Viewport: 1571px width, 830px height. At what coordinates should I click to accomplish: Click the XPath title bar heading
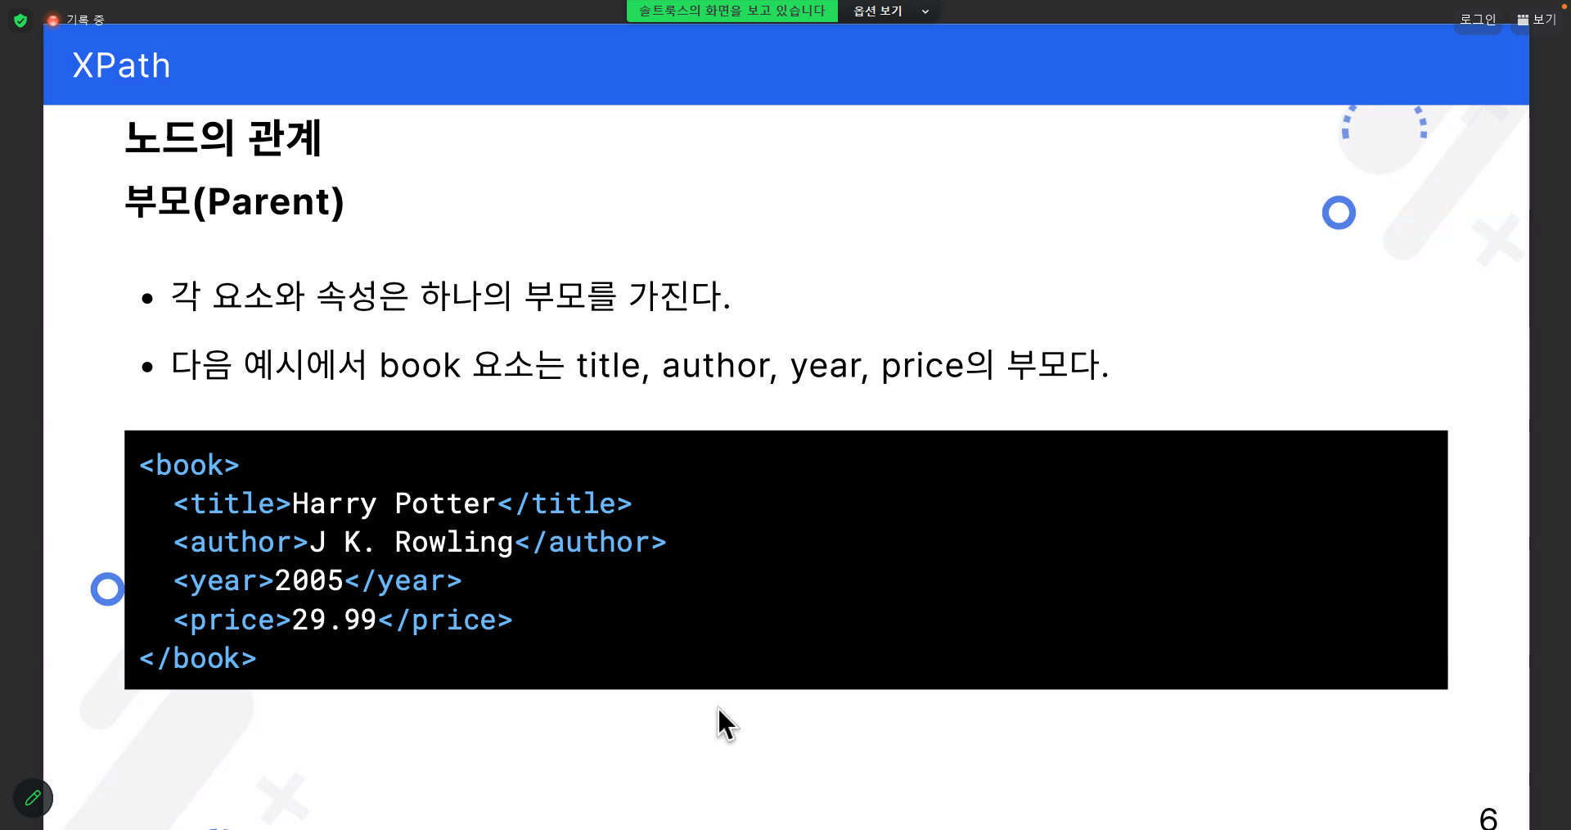(121, 65)
